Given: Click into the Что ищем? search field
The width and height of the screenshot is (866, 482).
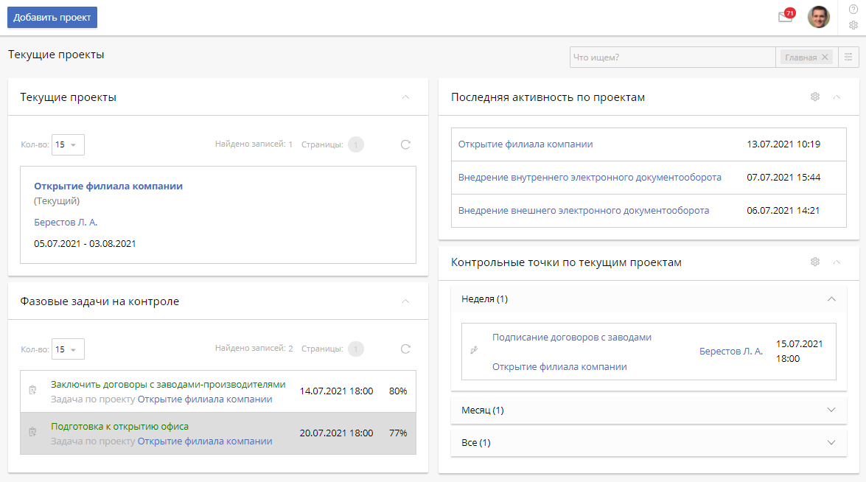Looking at the screenshot, I should (672, 57).
